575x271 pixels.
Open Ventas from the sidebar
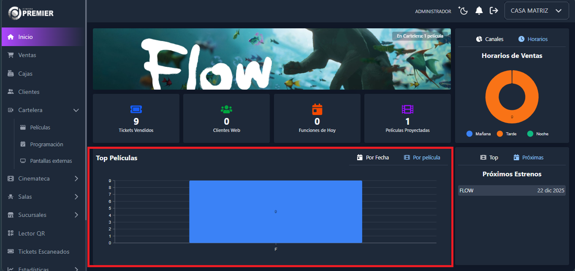pyautogui.click(x=27, y=55)
